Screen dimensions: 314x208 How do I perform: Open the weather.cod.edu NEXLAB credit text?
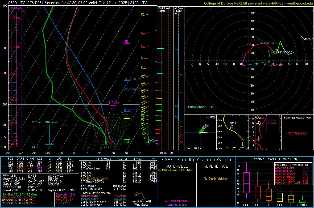pos(258,3)
